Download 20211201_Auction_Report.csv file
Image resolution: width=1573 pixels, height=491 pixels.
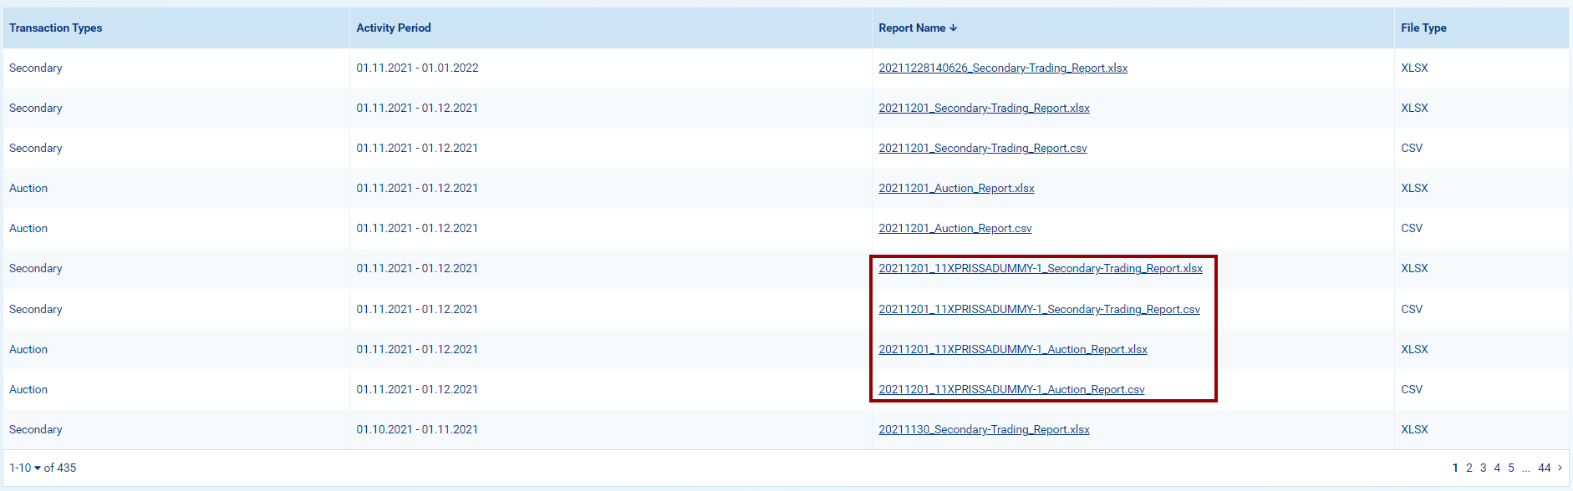tap(954, 229)
